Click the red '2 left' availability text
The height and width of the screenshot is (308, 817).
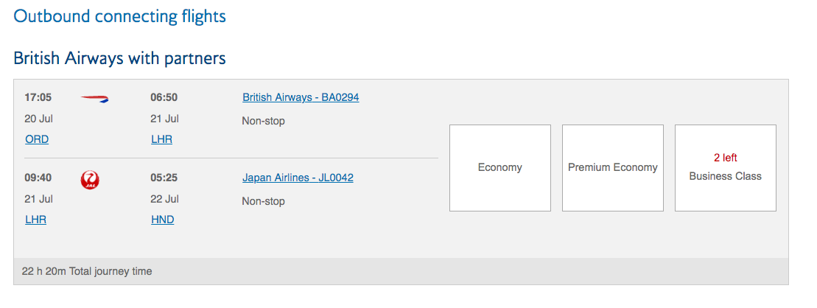[x=725, y=158]
